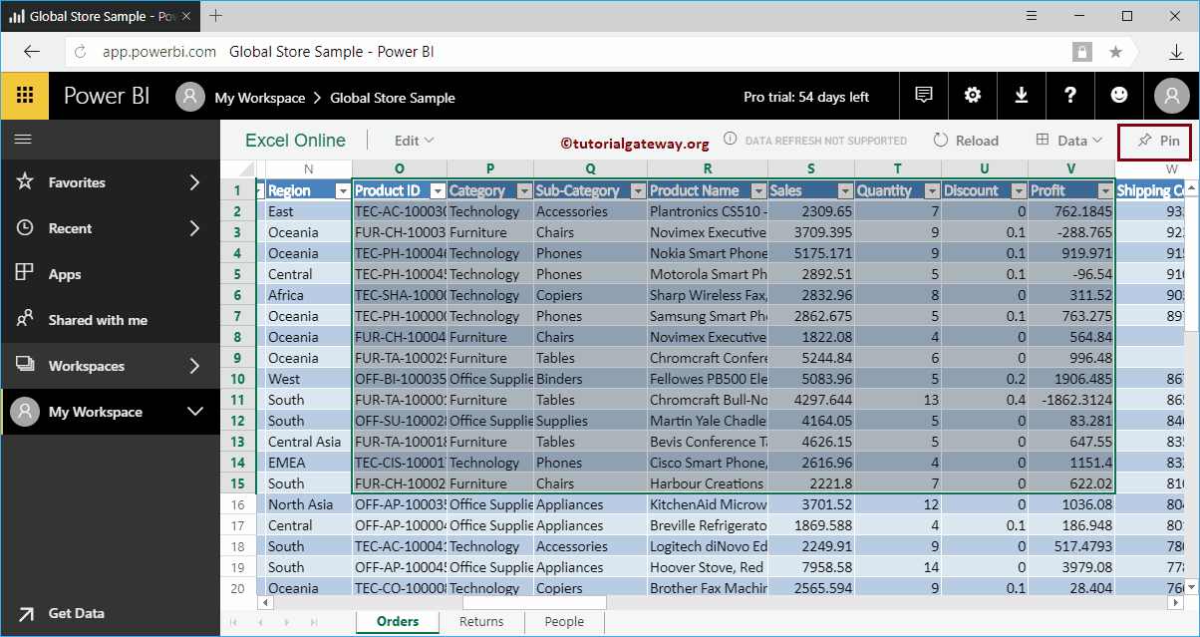This screenshot has width=1200, height=637.
Task: Click the KitchenAid Microwave product cell
Action: pyautogui.click(x=708, y=504)
